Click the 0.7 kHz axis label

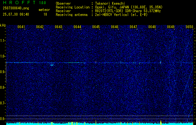click(2, 103)
